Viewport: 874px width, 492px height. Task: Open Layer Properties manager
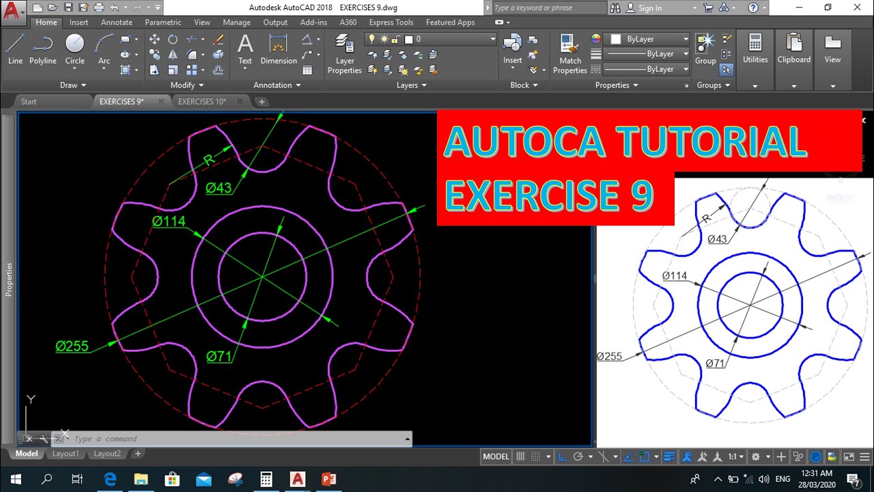coord(345,55)
